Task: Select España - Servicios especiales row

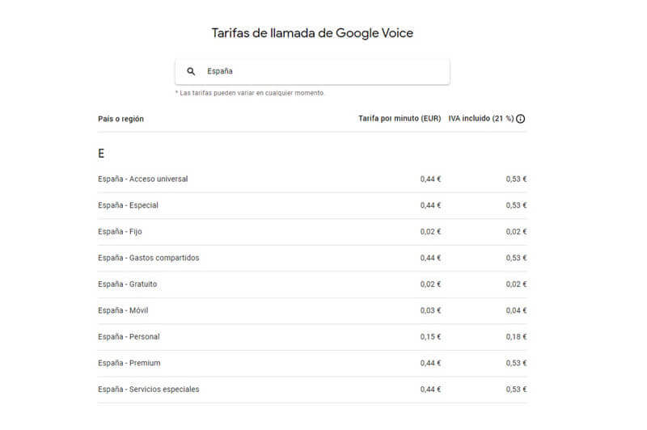Action: [x=312, y=390]
